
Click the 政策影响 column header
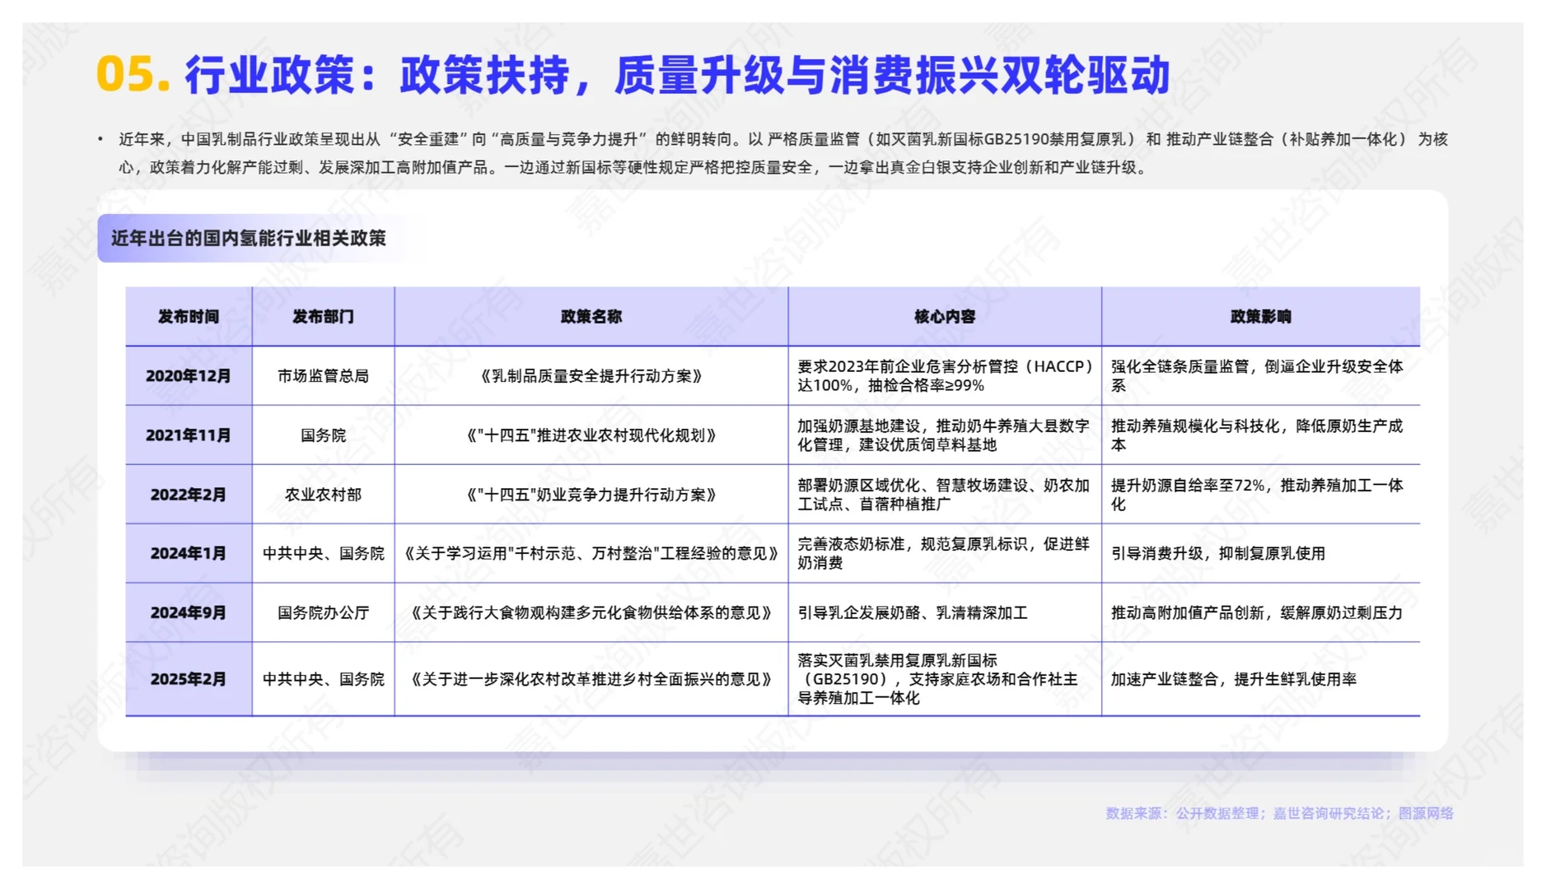(1260, 316)
